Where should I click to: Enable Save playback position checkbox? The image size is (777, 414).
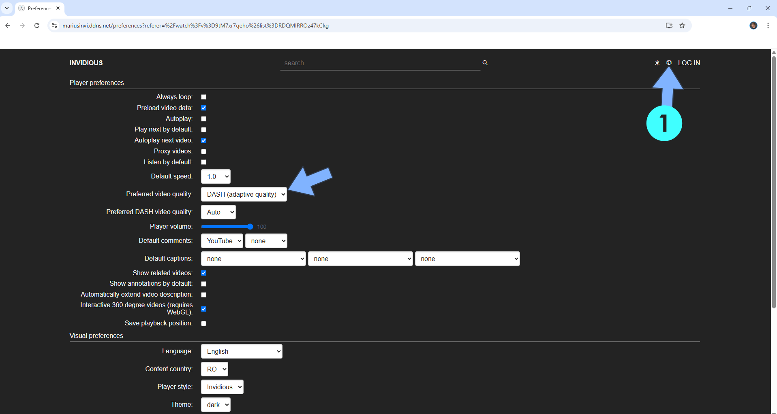[203, 323]
